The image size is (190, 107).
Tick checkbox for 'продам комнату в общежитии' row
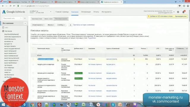coord(33,91)
